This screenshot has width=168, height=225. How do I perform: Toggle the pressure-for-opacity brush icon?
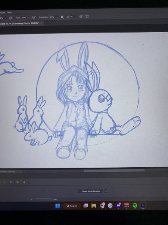point(10,18)
